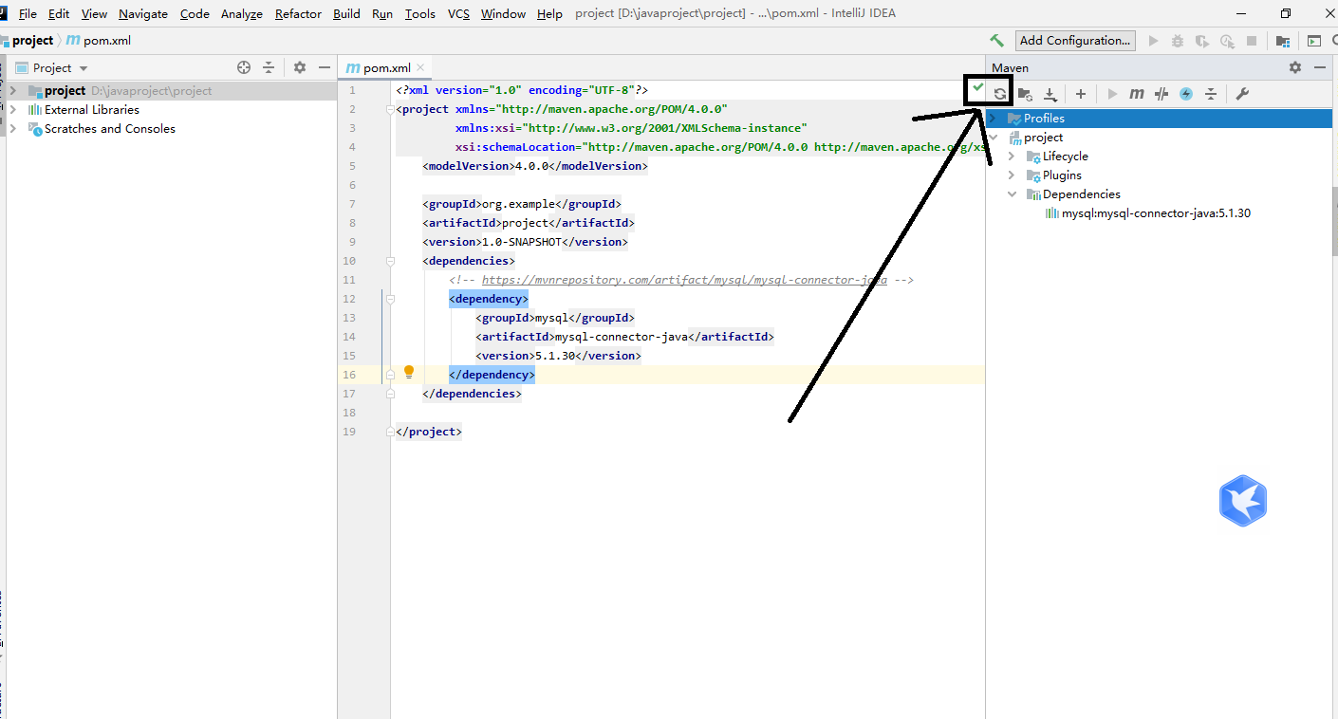Collapse all in Project panel

[x=269, y=67]
